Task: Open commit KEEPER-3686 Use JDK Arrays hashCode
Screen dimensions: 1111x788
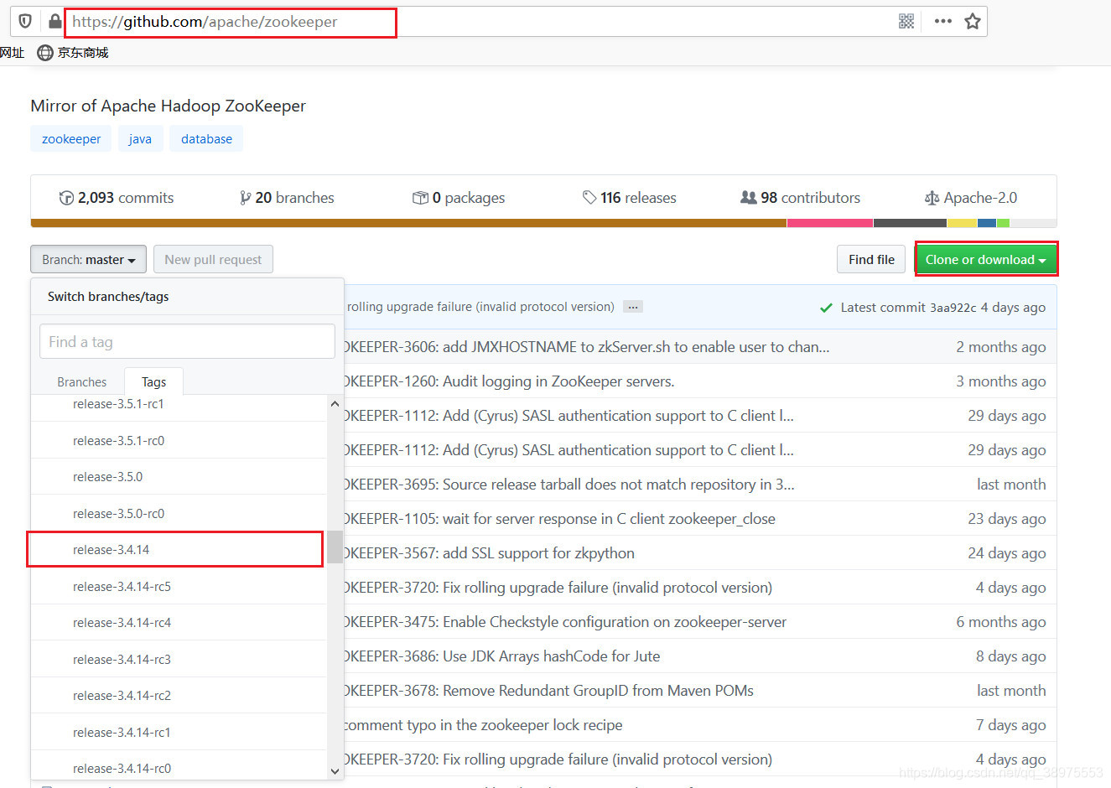Action: click(501, 656)
